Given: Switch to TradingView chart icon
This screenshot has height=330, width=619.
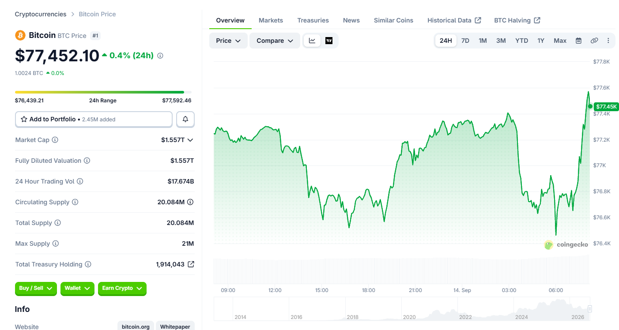Looking at the screenshot, I should [x=329, y=41].
